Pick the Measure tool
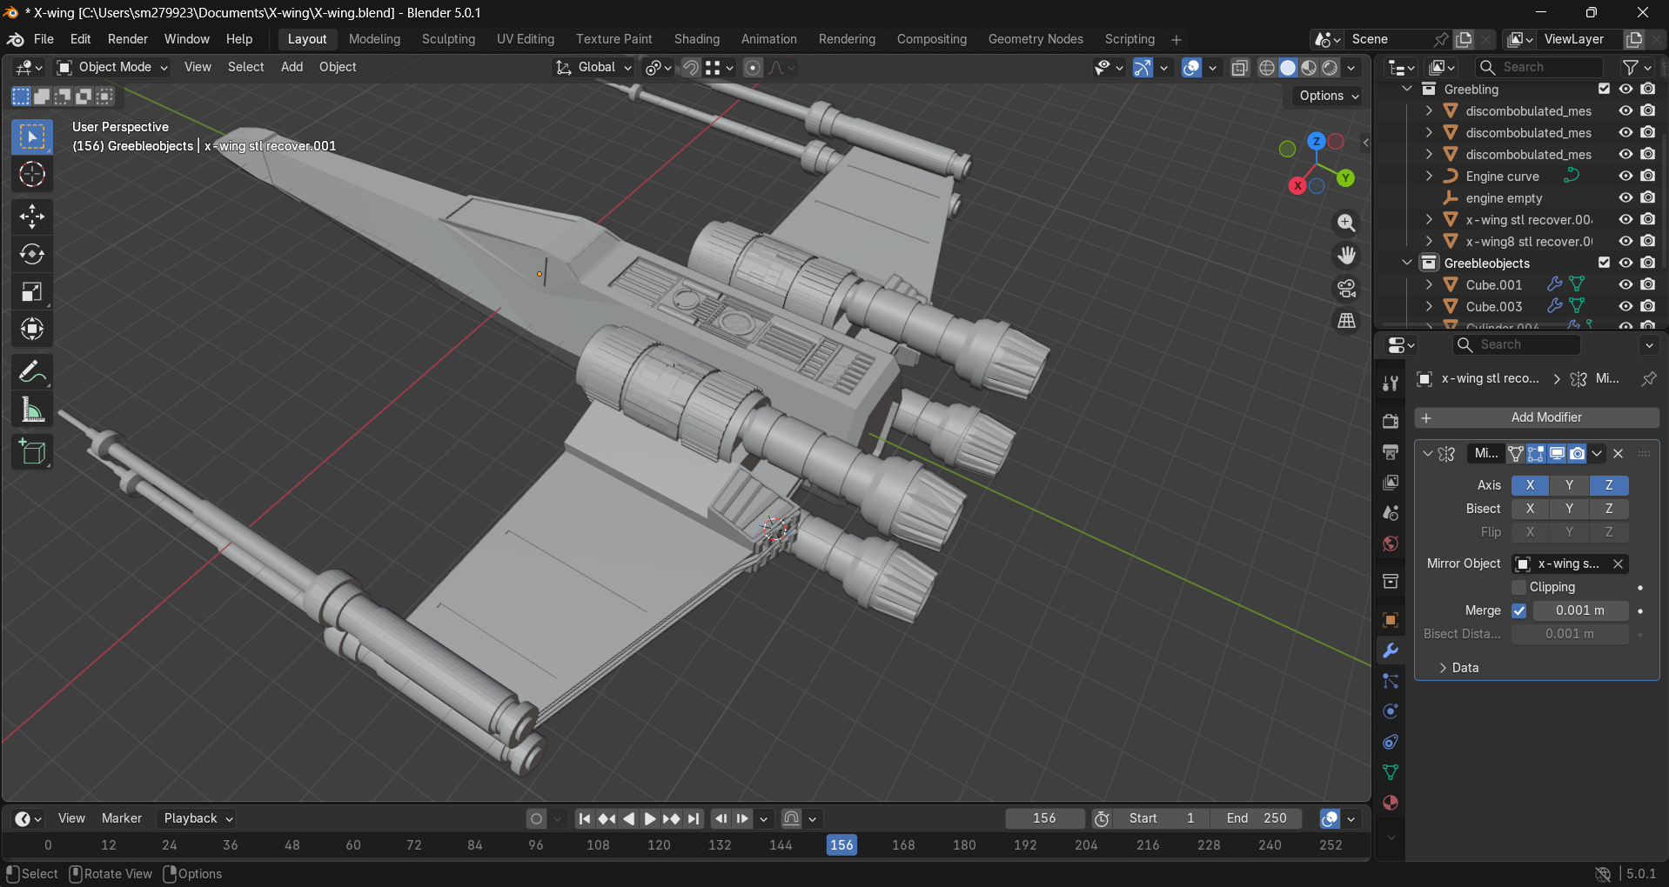 [x=32, y=410]
